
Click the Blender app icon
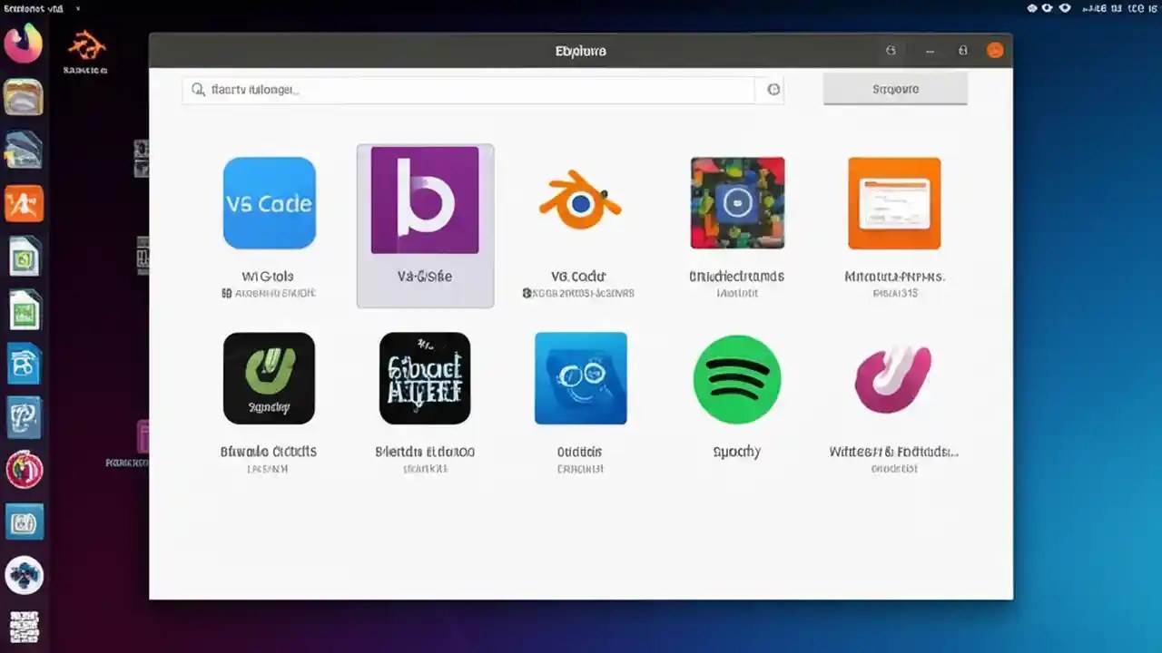[580, 202]
